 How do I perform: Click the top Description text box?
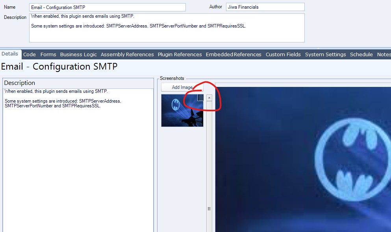click(167, 28)
